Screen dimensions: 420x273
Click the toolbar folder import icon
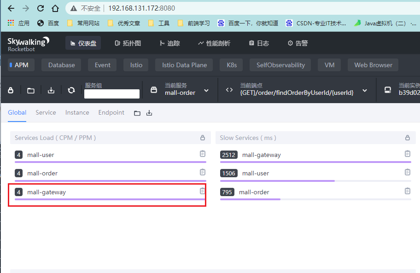click(31, 91)
